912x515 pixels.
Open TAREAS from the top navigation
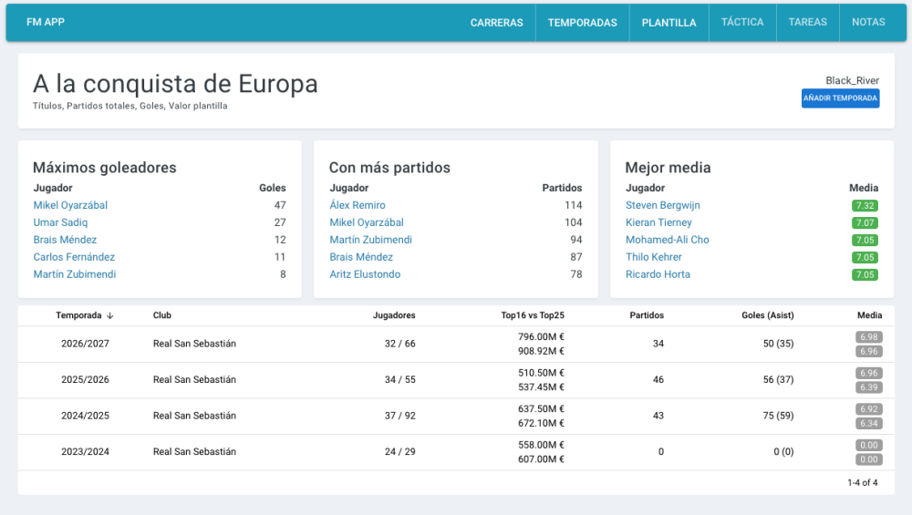pyautogui.click(x=807, y=22)
